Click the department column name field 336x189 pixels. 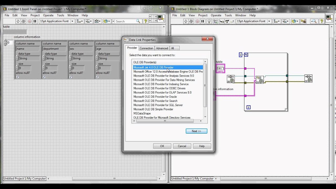click(x=54, y=49)
